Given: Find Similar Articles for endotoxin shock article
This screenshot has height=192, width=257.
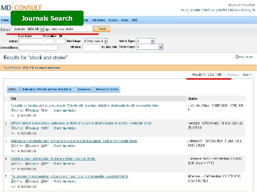Looking at the screenshot, I should point(65,128).
